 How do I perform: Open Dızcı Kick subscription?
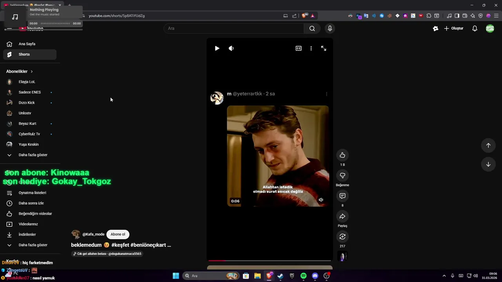(30, 103)
